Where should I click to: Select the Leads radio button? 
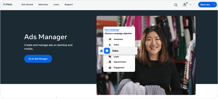(x=106, y=57)
